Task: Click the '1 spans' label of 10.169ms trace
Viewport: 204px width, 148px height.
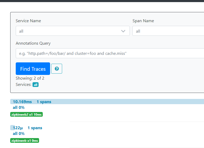Action: coord(44,102)
